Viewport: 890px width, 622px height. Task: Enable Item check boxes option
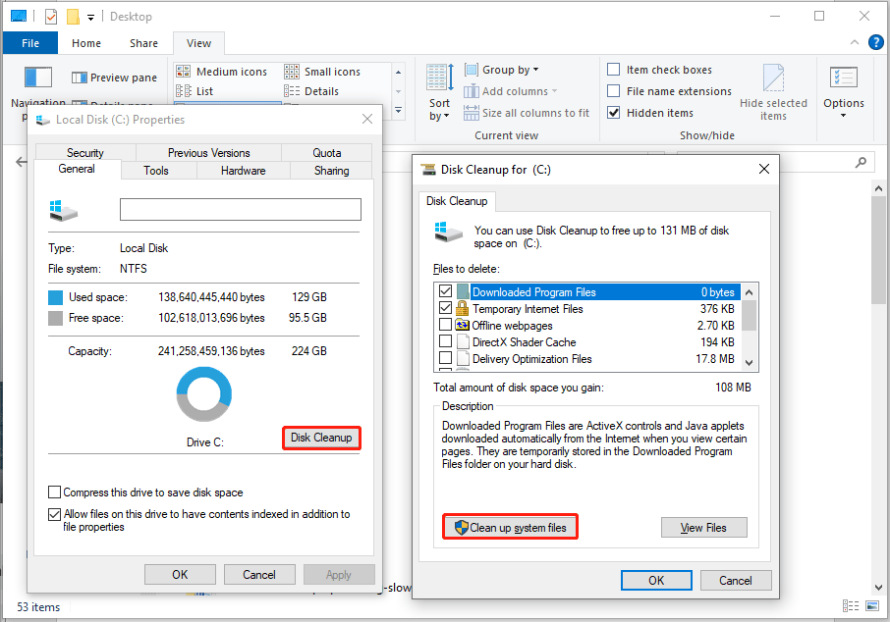tap(614, 70)
